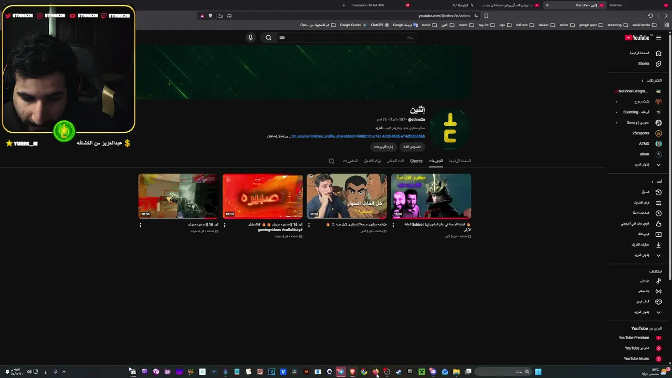Open 3Gaming subscription channel

tap(639, 112)
